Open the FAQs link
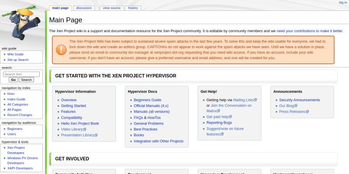349x174 pixels. (138, 117)
